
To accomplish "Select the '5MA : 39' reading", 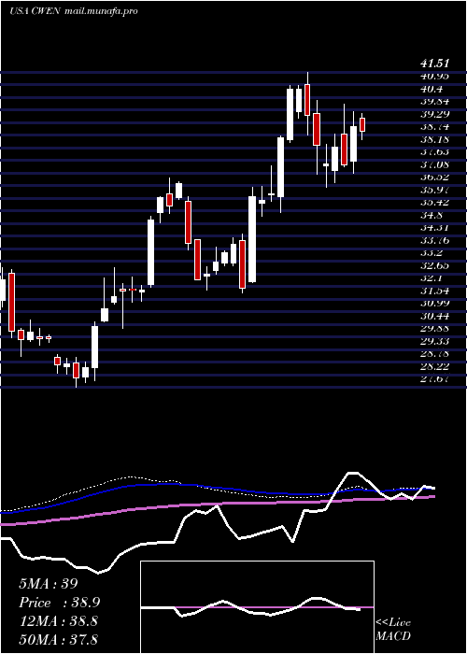I will tap(49, 584).
